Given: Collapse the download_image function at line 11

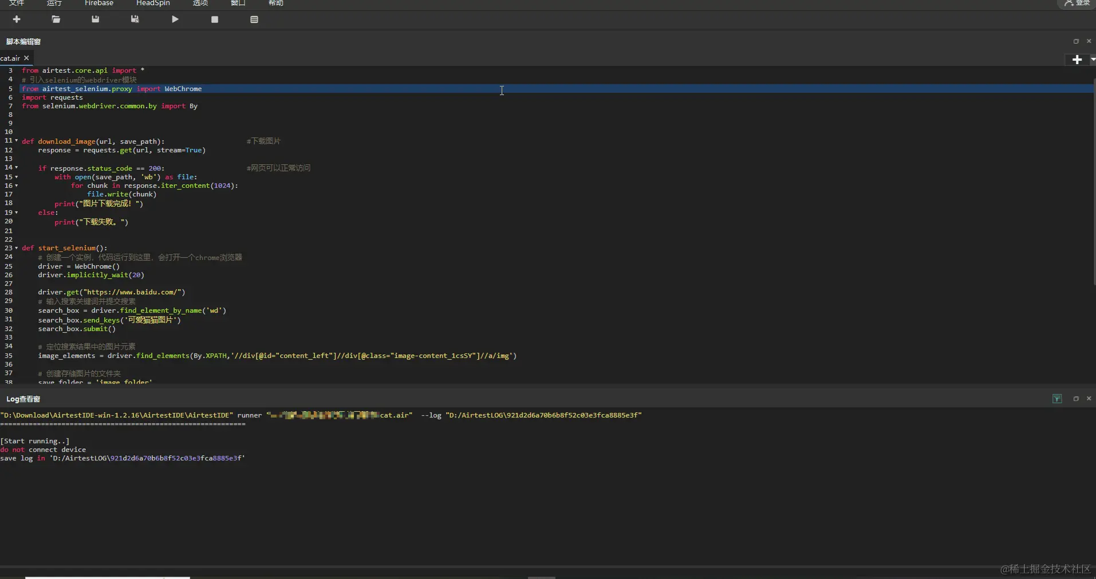Looking at the screenshot, I should (16, 141).
